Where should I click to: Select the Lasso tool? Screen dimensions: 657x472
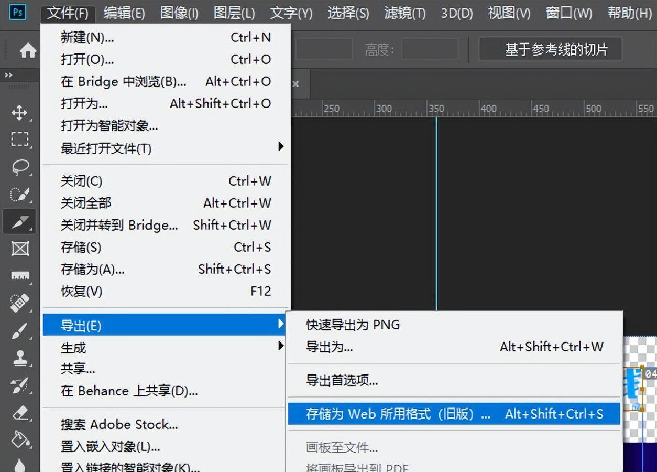coord(20,167)
